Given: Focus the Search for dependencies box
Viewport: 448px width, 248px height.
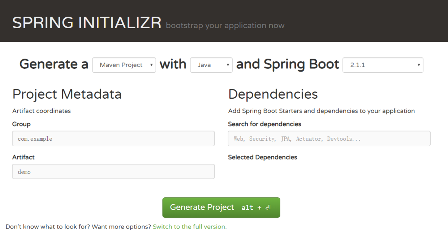Looking at the screenshot, I should 329,138.
